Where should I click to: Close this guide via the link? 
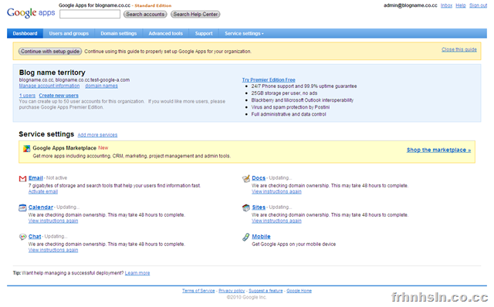pyautogui.click(x=459, y=49)
